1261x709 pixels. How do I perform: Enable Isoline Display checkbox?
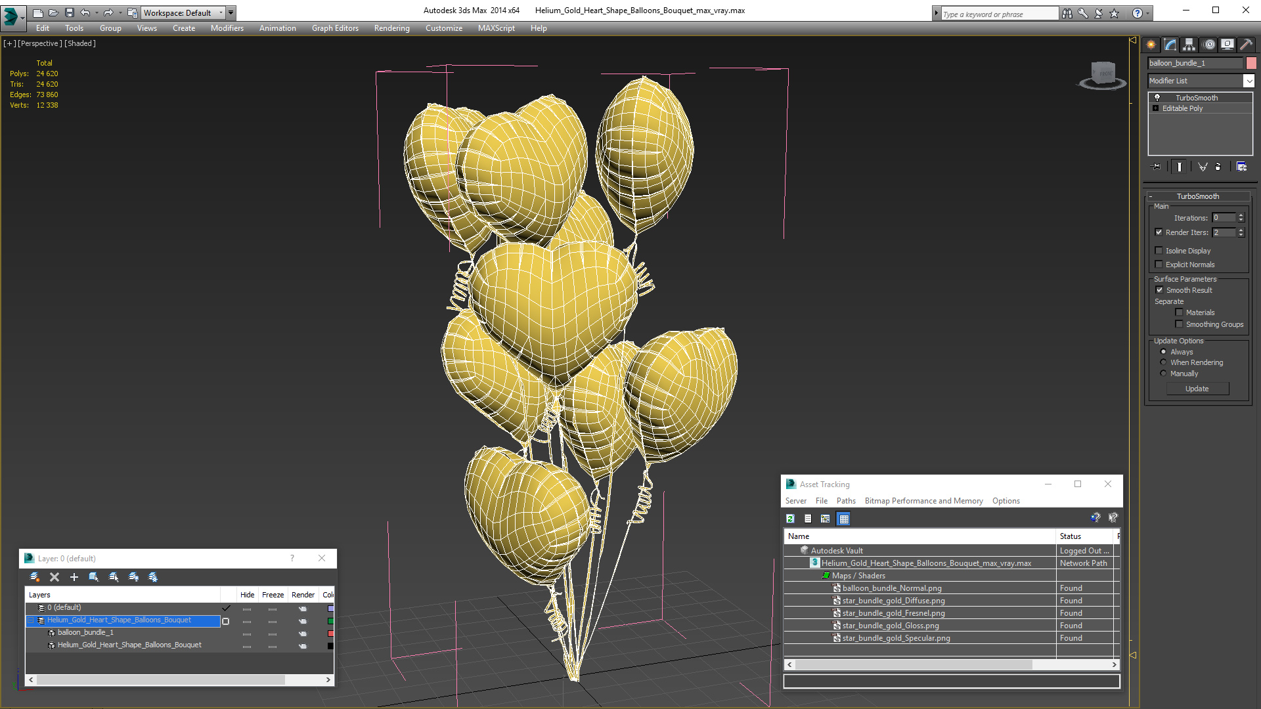1159,251
